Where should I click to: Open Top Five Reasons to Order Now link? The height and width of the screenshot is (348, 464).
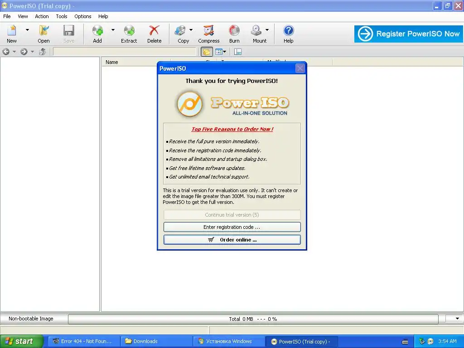tap(232, 129)
